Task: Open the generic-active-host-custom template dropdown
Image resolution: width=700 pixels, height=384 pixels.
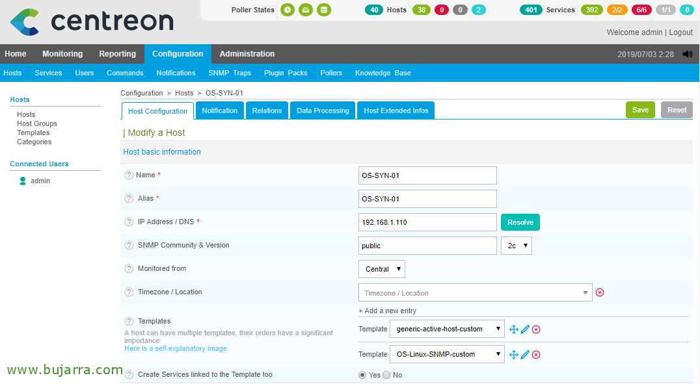Action: [x=448, y=329]
